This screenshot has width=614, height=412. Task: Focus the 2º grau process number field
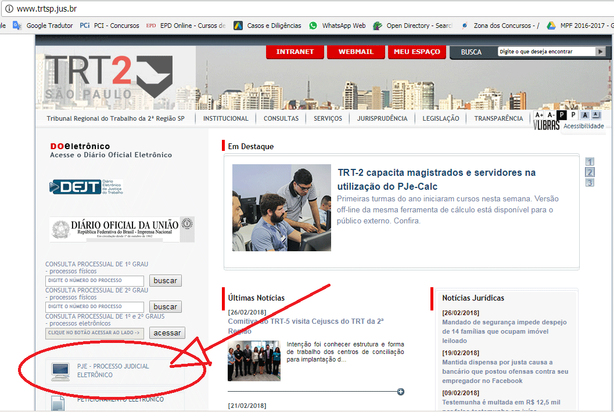tap(95, 307)
